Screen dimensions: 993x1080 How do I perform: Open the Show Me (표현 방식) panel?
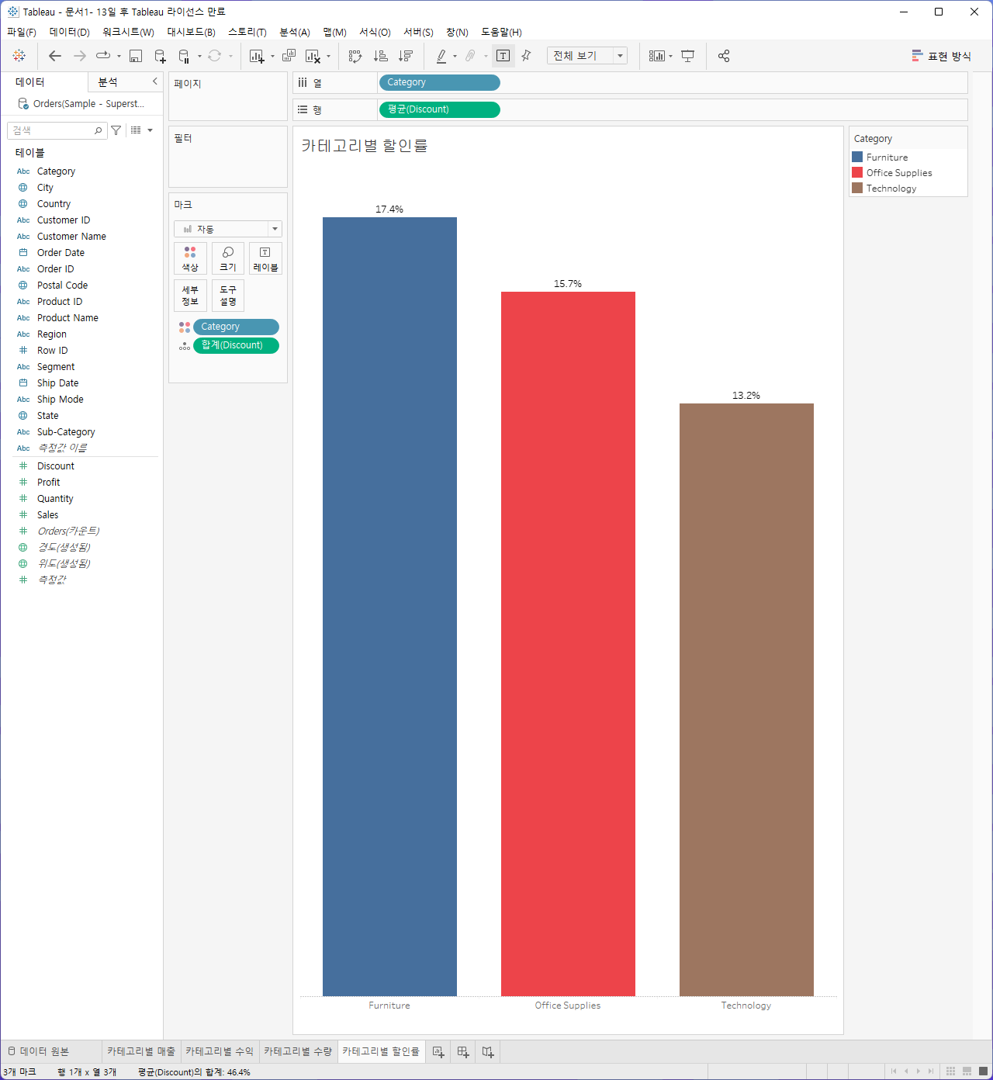[x=941, y=56]
